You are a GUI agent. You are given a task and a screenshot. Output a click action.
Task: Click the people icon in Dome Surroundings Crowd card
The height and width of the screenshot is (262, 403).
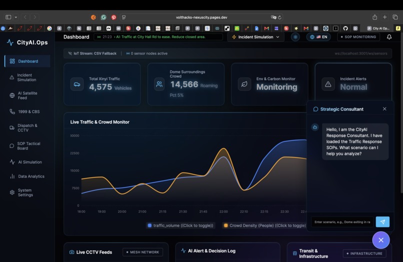[159, 84]
